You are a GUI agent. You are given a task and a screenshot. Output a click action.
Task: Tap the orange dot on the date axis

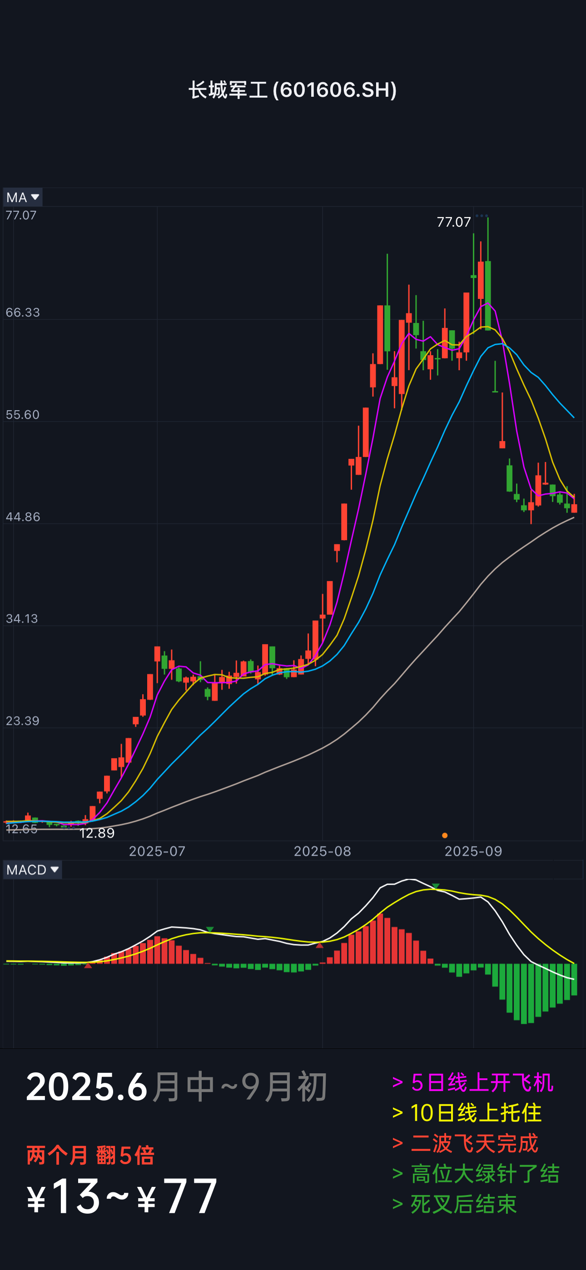coord(445,835)
